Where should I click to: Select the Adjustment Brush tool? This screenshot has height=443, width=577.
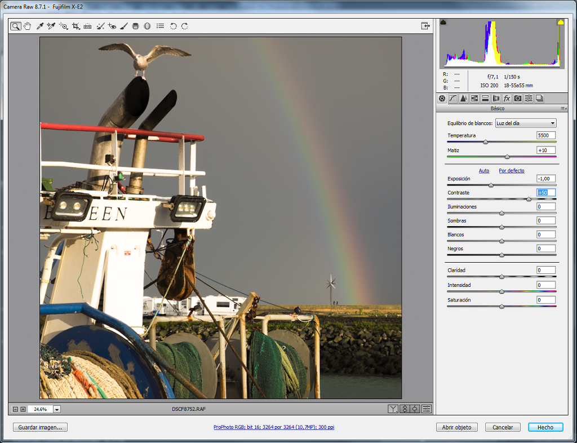tap(124, 26)
